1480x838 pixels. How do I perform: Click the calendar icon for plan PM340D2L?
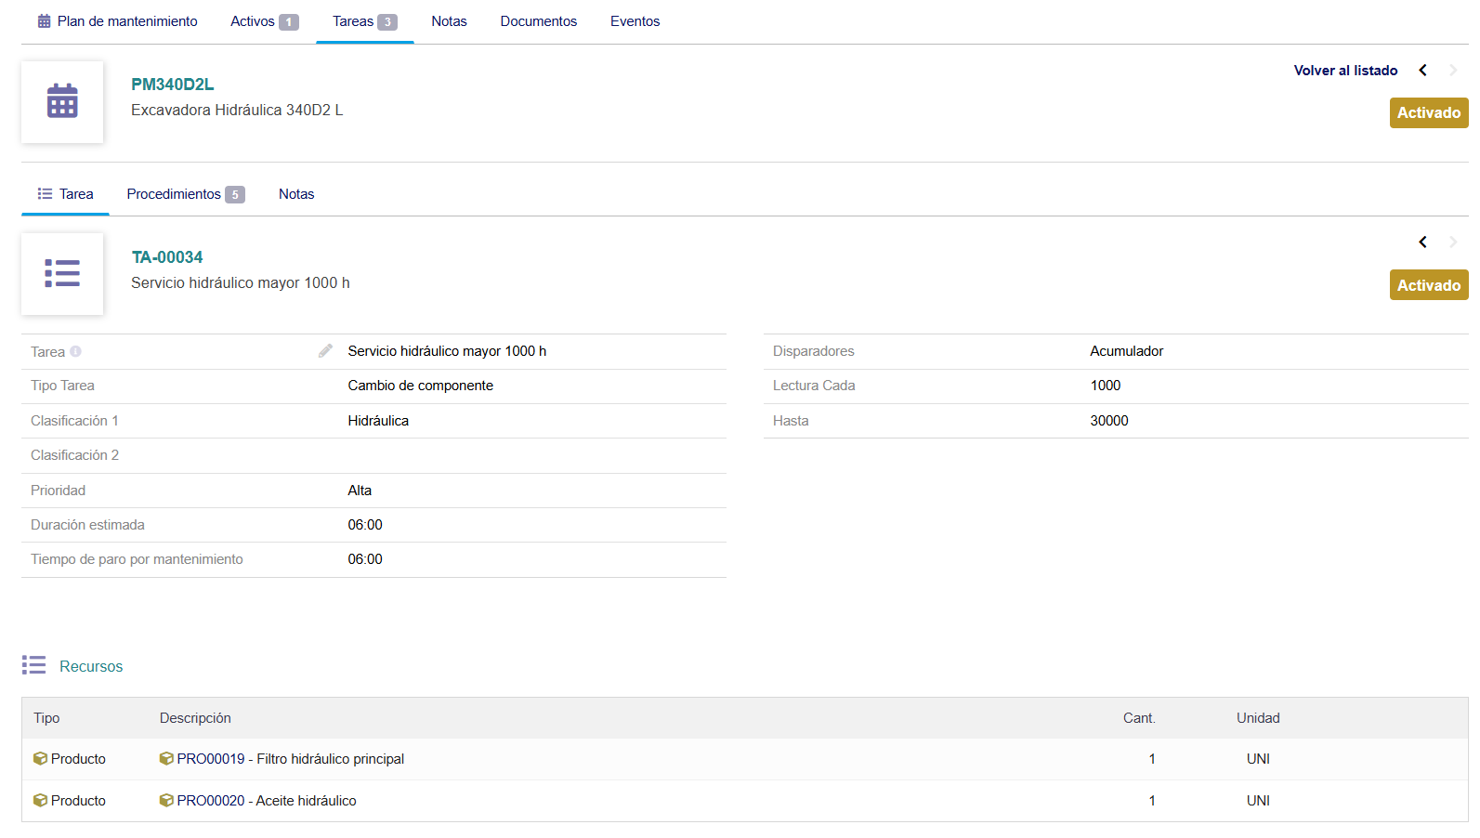tap(62, 101)
